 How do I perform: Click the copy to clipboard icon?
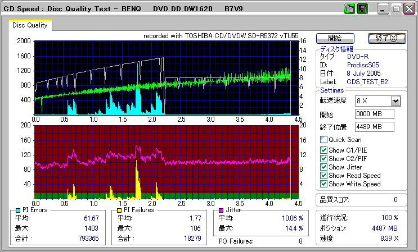pos(349,9)
